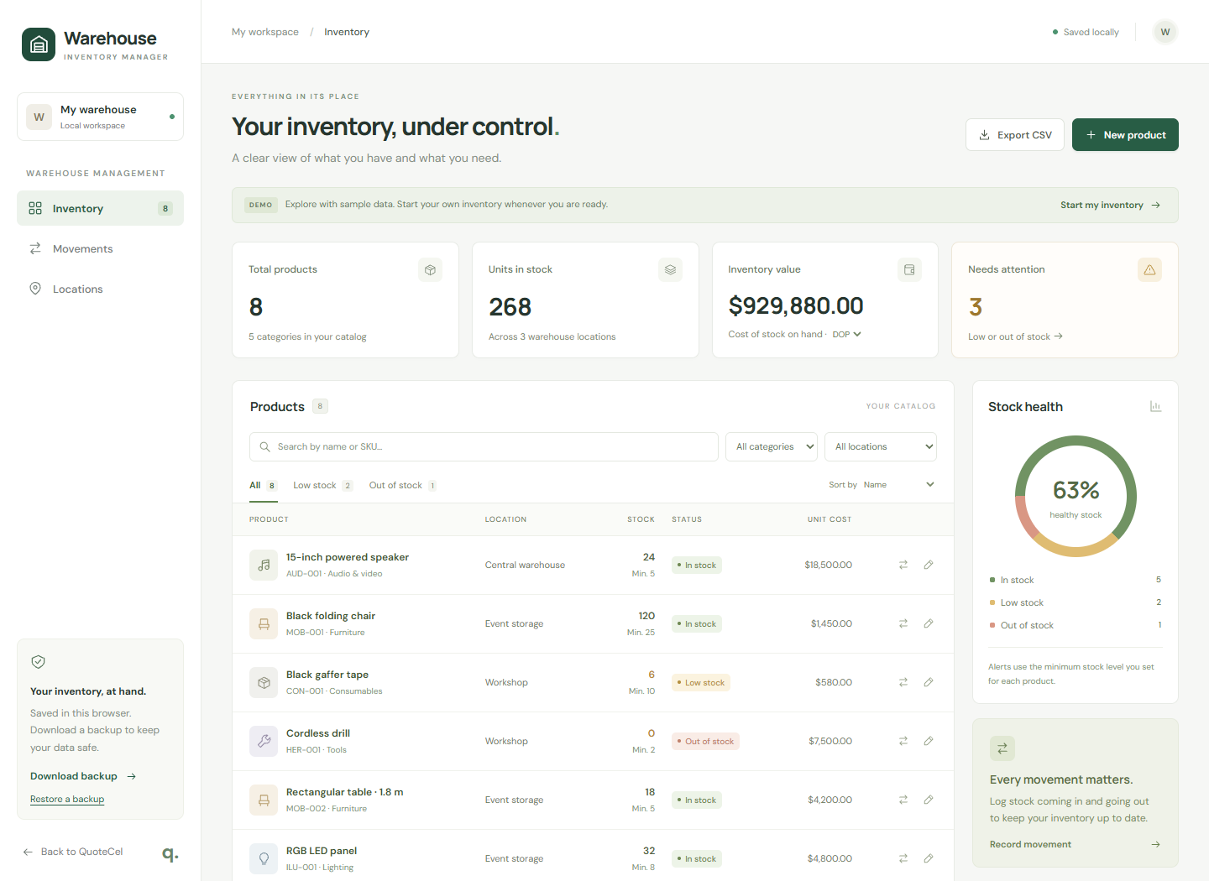The width and height of the screenshot is (1209, 881).
Task: Click the $18,500.00 unit cost
Action: 828,565
